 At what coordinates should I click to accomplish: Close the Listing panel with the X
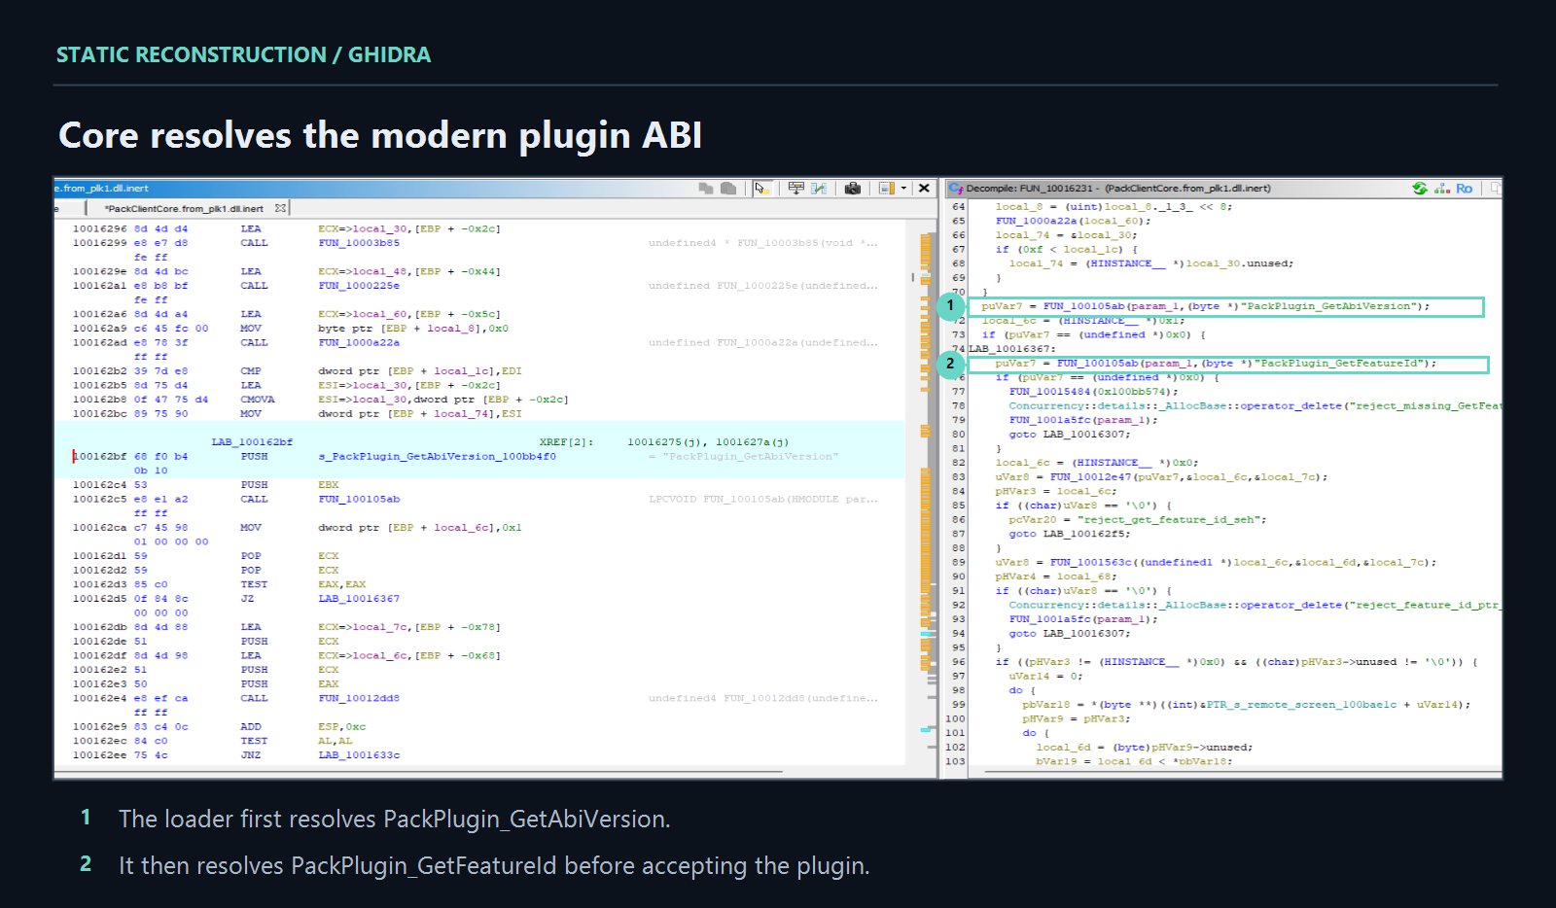925,189
